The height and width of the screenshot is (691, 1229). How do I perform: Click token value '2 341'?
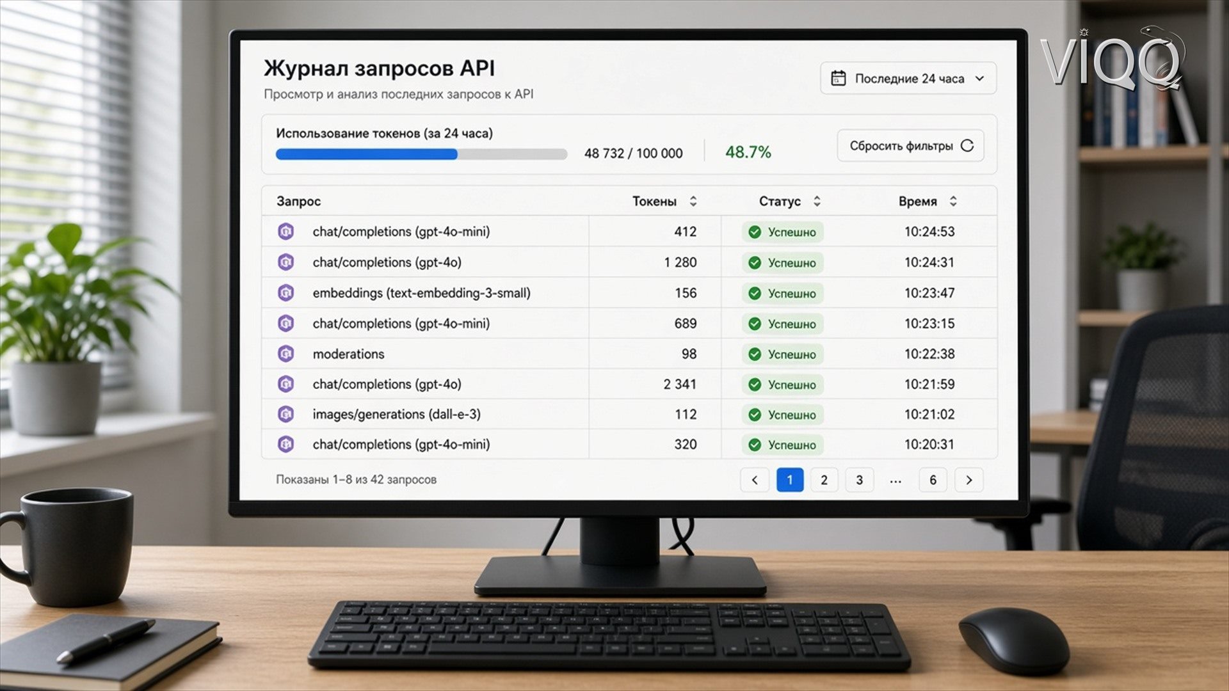[x=680, y=384]
